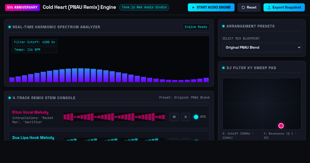The height and width of the screenshot is (163, 310).
Task: Solo the Elton Vocal Melody track
Action: coord(185,117)
